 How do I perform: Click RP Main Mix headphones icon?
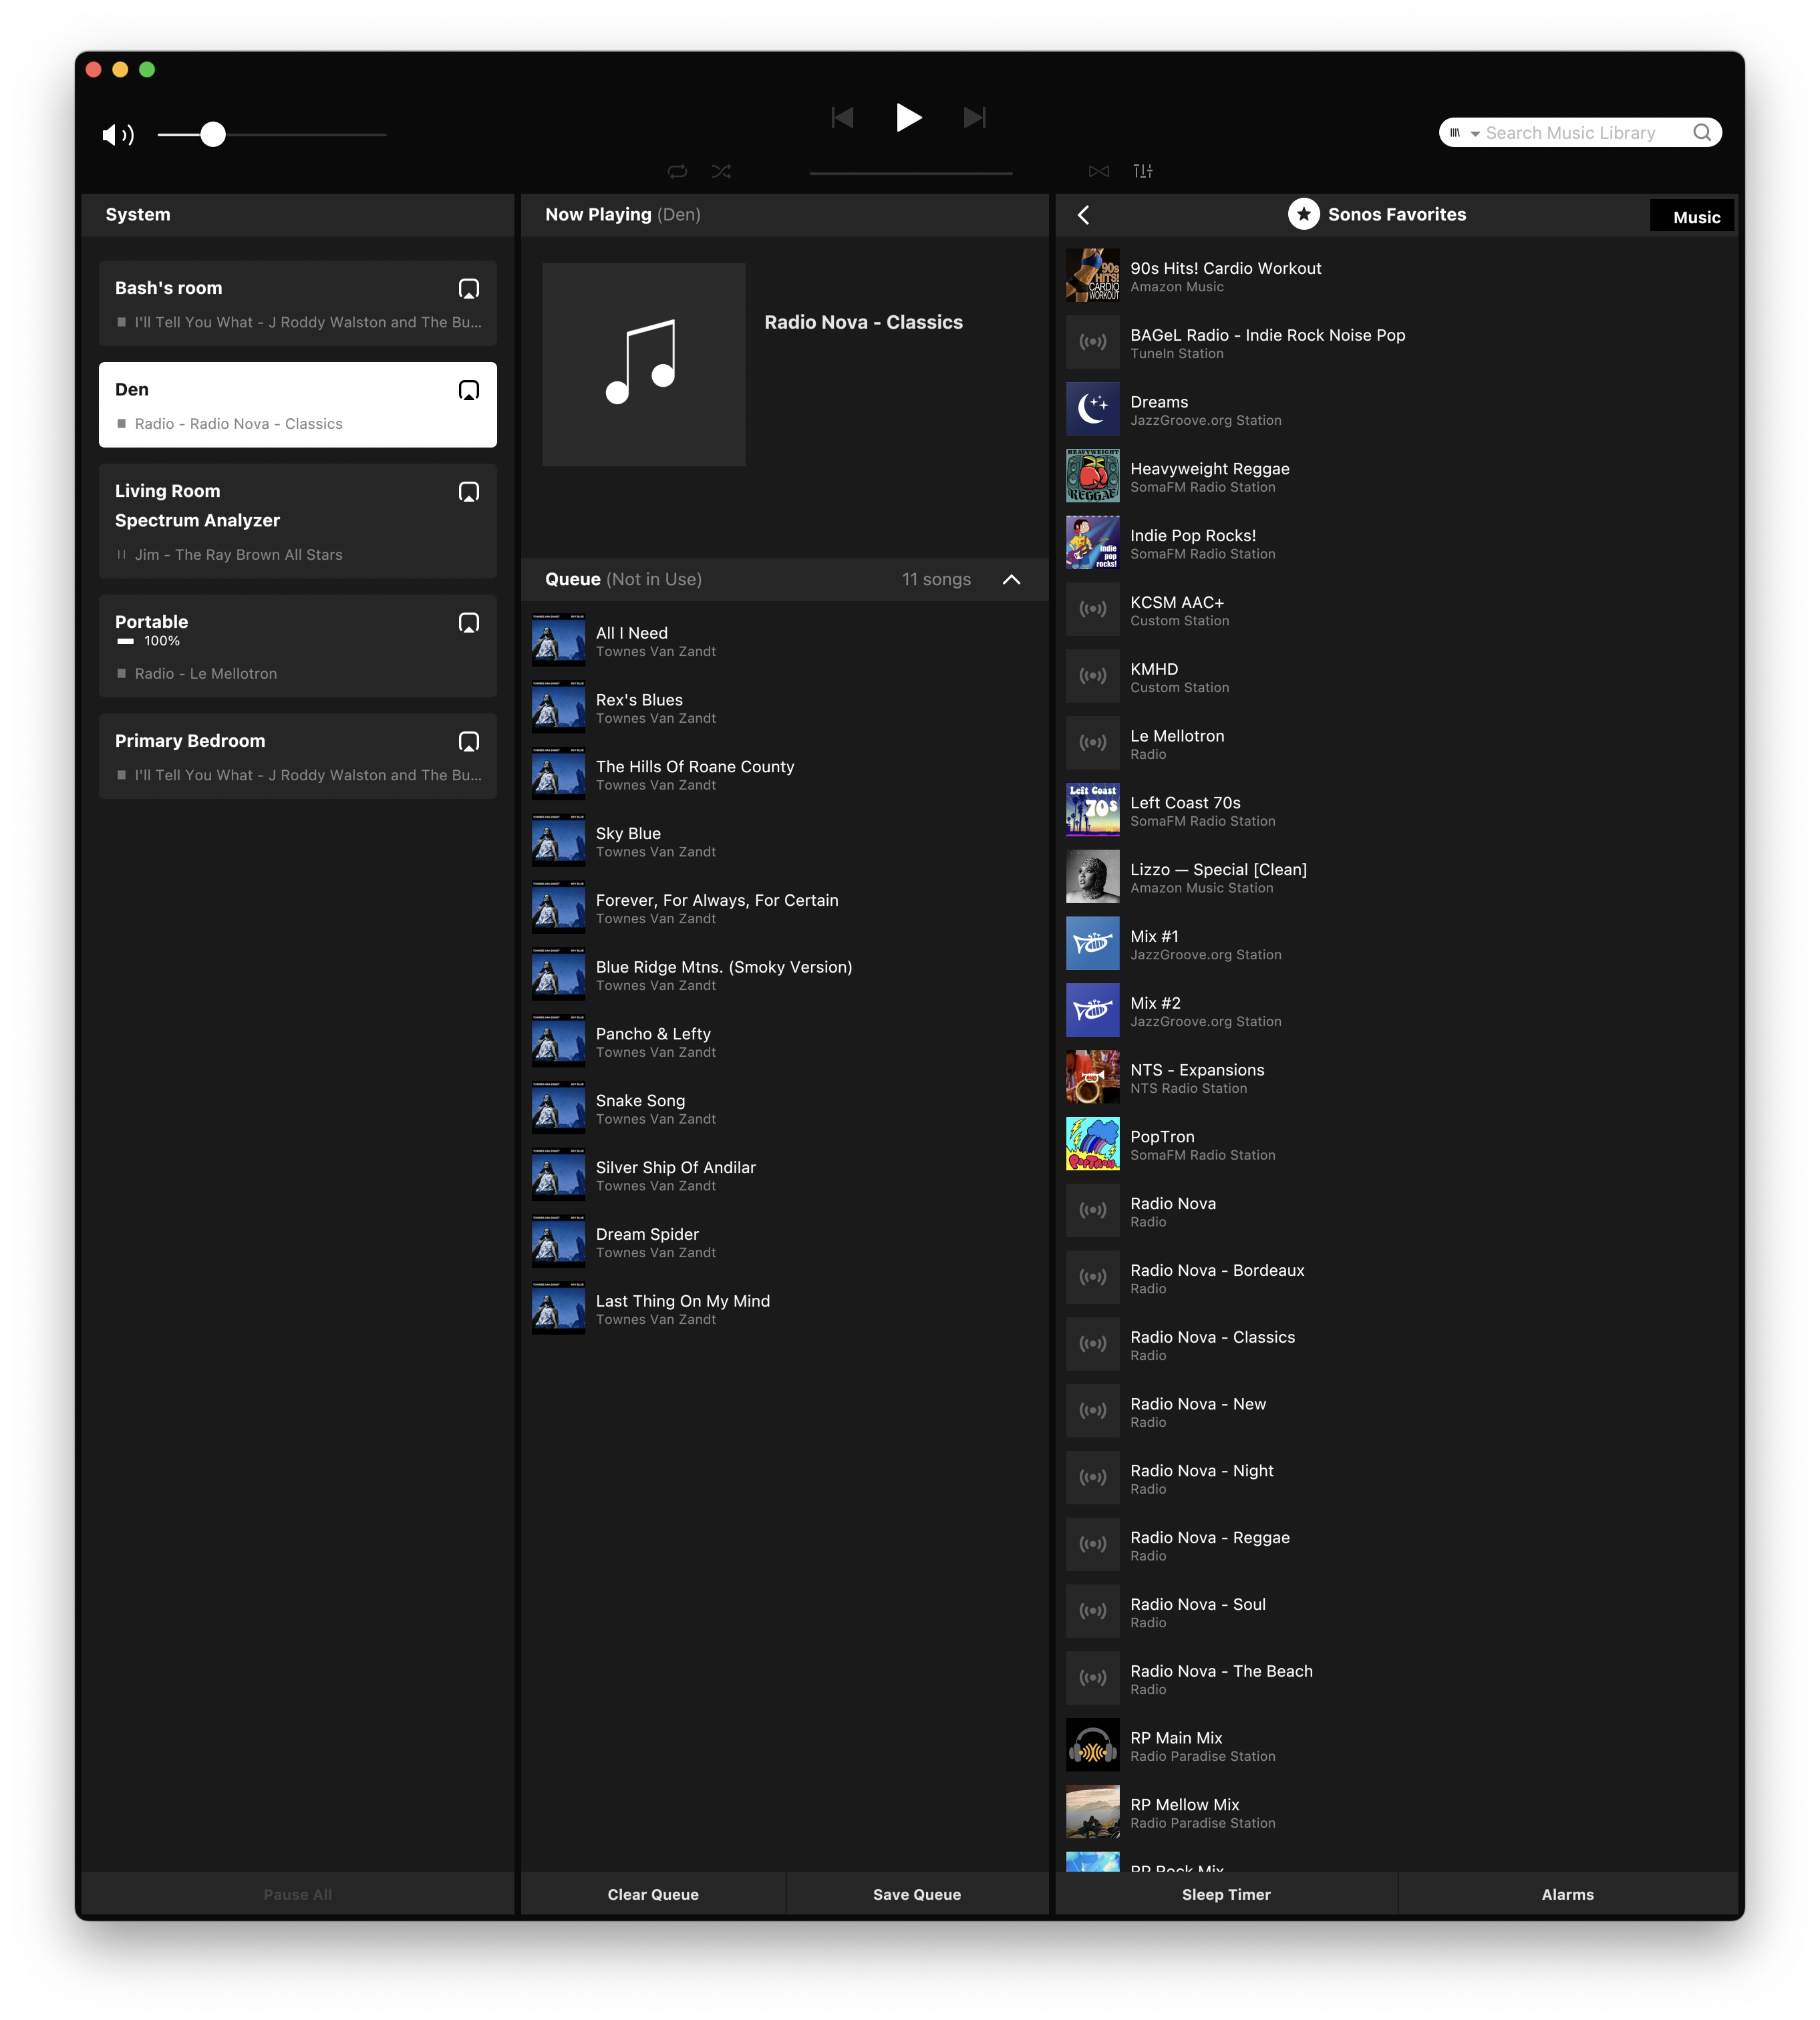pyautogui.click(x=1092, y=1746)
